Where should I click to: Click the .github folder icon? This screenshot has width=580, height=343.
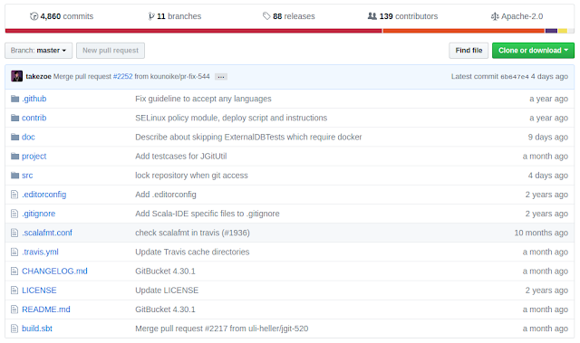click(14, 99)
